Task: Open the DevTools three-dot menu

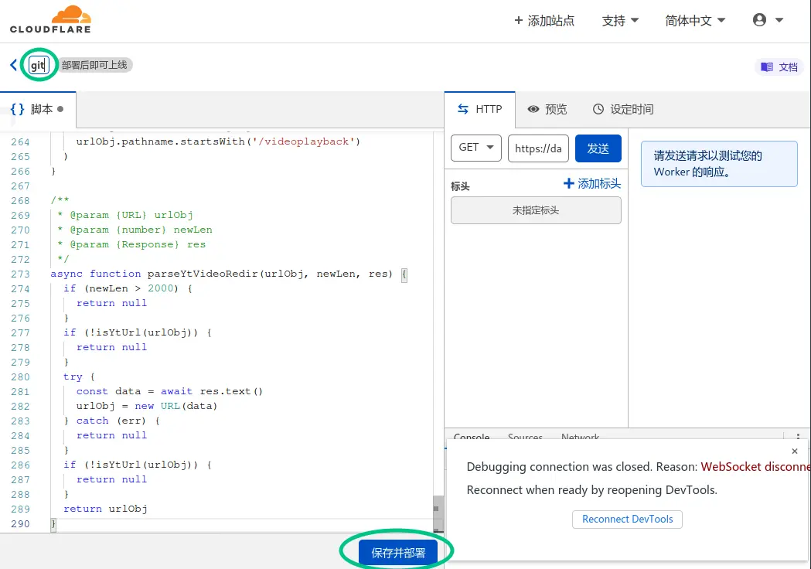Action: tap(799, 438)
